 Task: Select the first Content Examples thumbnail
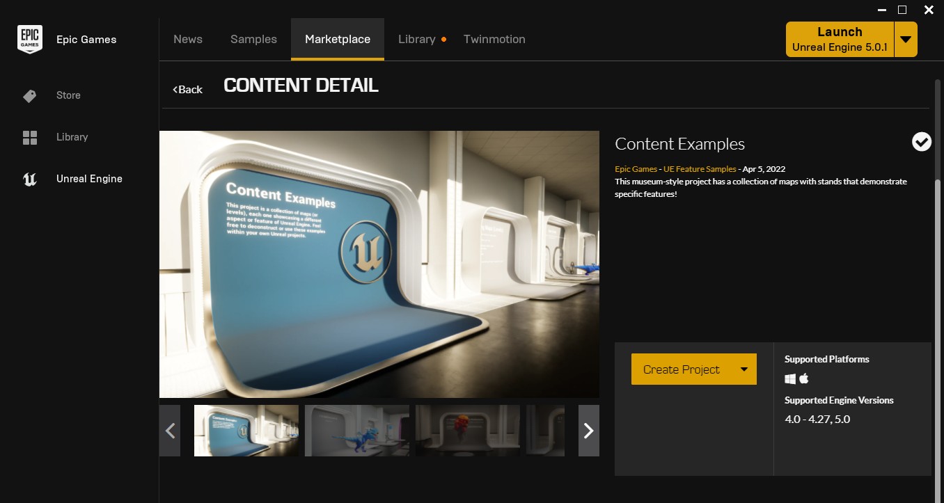coord(246,431)
